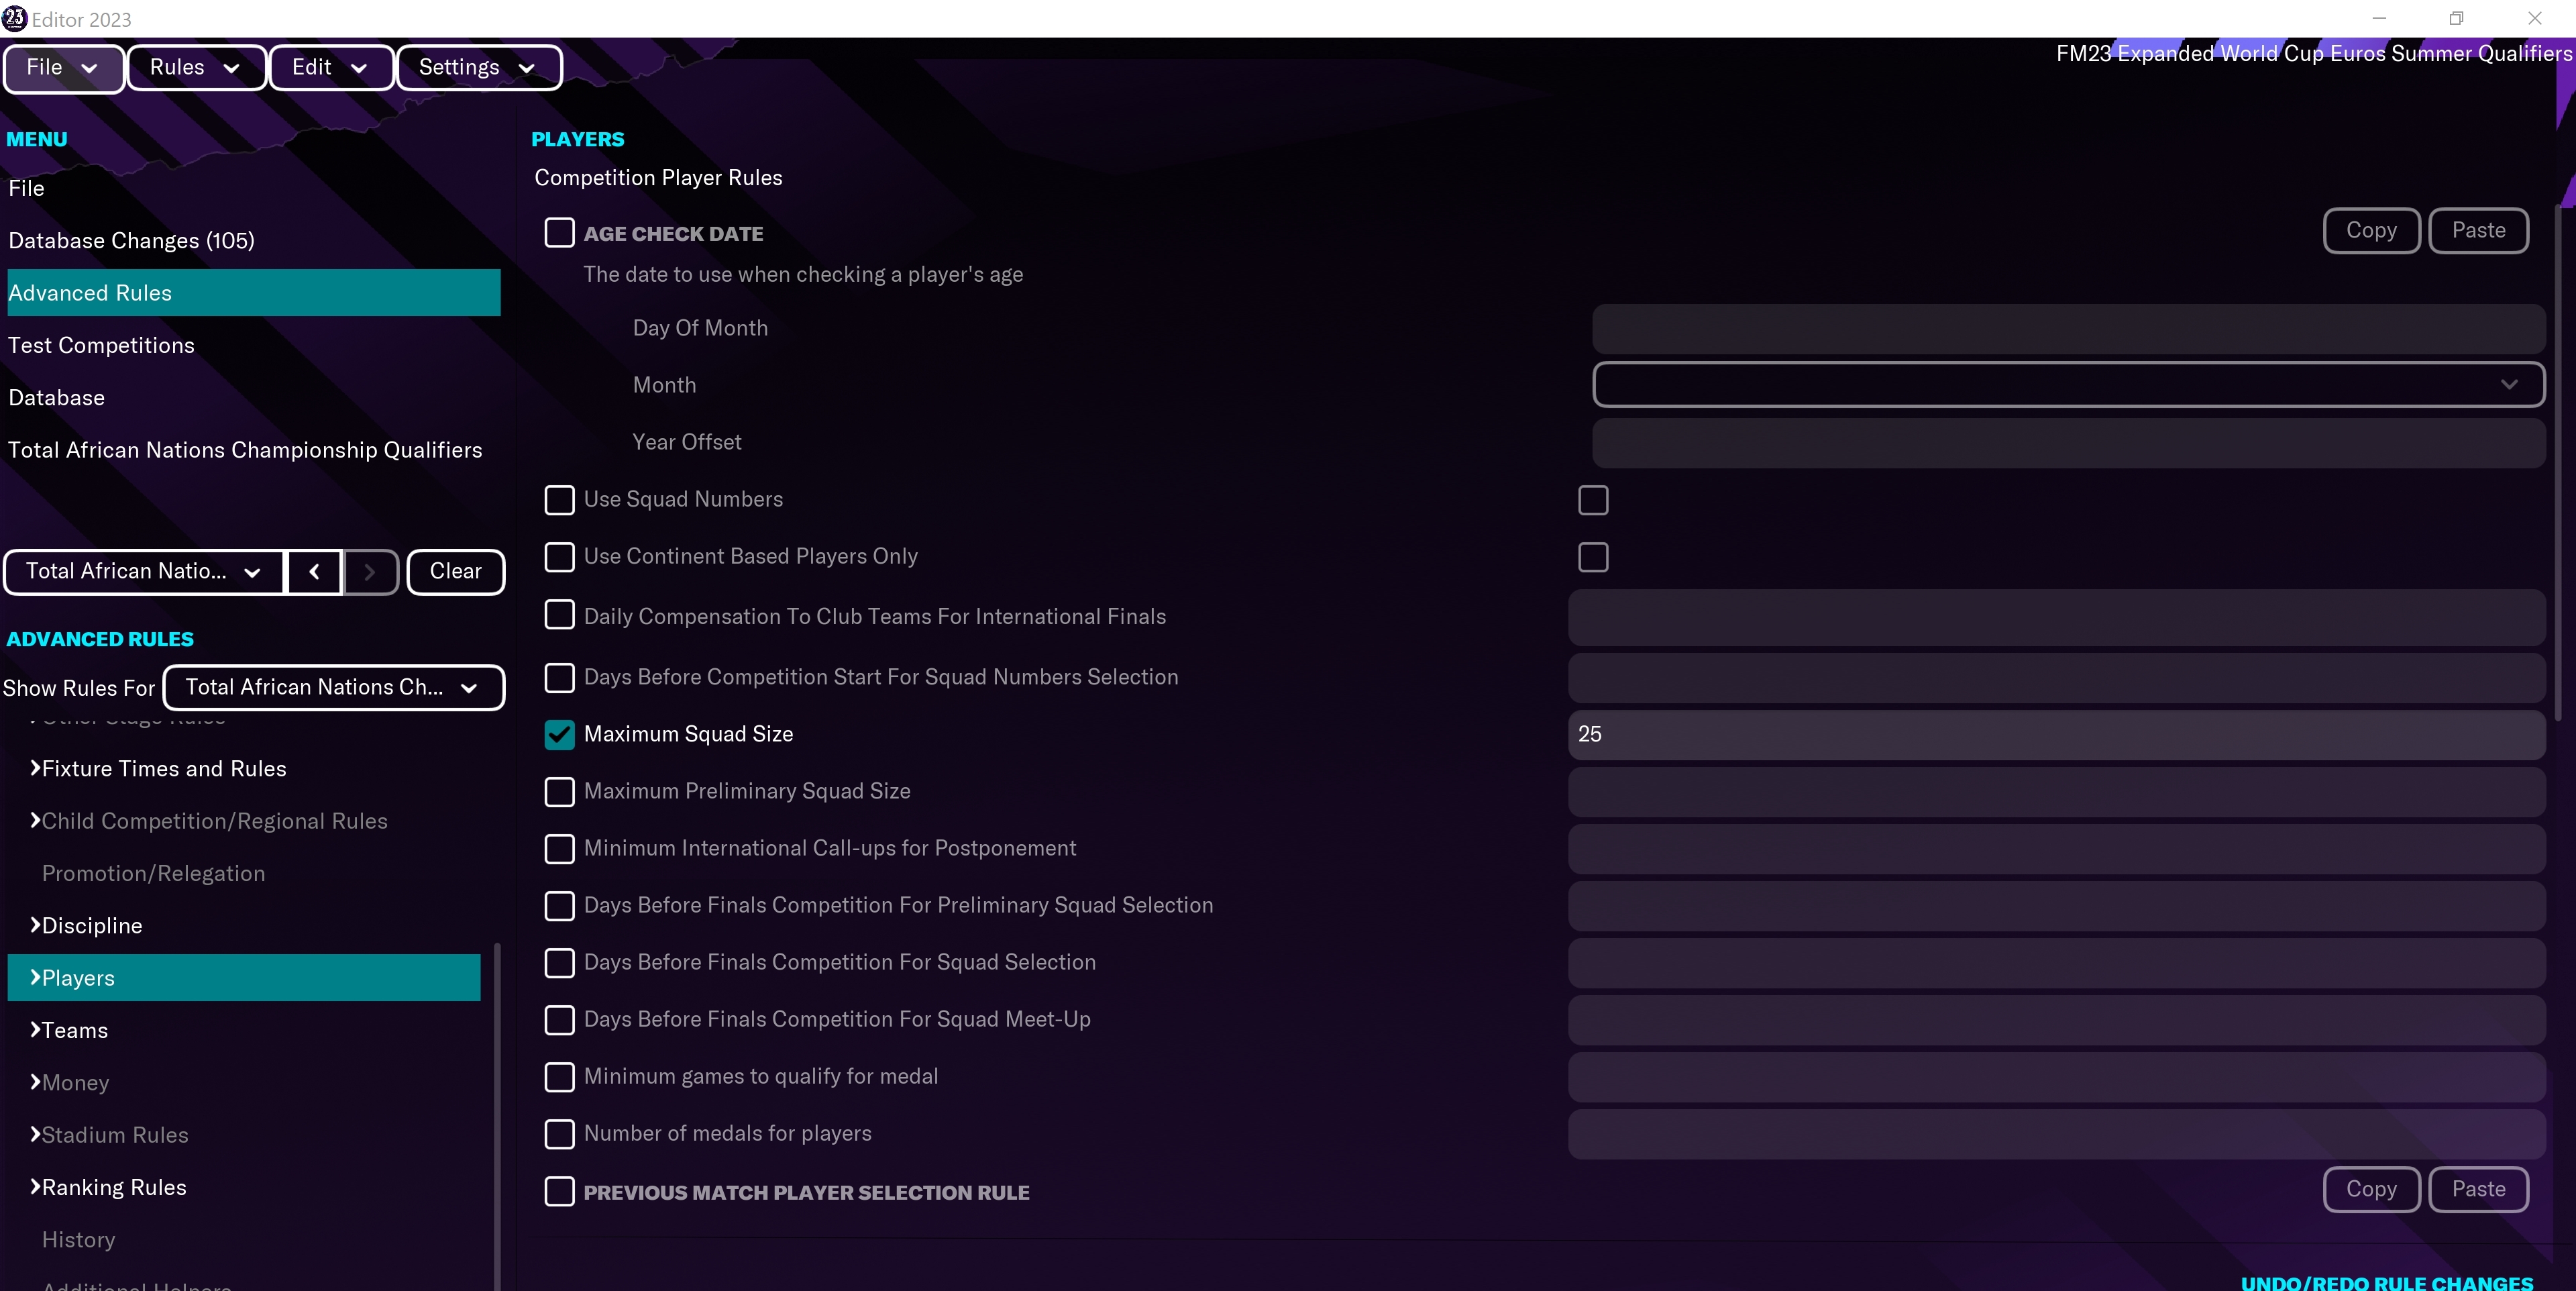
Task: Expand the Fixture Times and Rules arrow
Action: 35,768
